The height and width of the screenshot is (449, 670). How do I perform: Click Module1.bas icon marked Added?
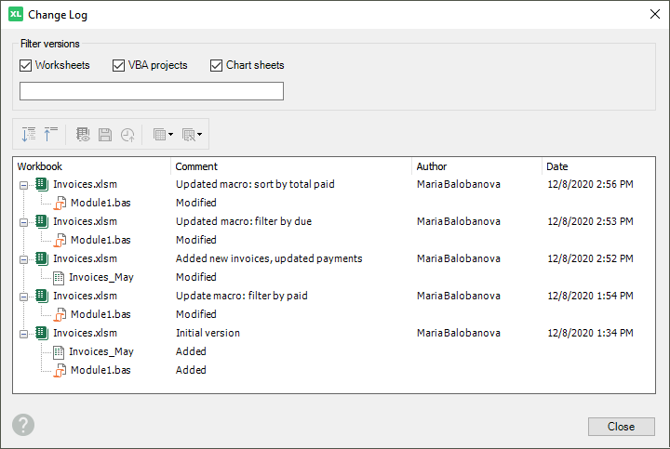tap(60, 371)
